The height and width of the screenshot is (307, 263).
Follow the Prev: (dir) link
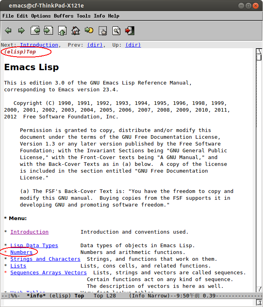(95, 45)
